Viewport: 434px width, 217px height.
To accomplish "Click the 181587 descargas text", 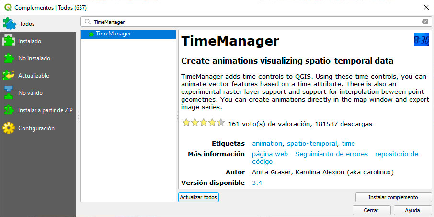I will coord(343,124).
